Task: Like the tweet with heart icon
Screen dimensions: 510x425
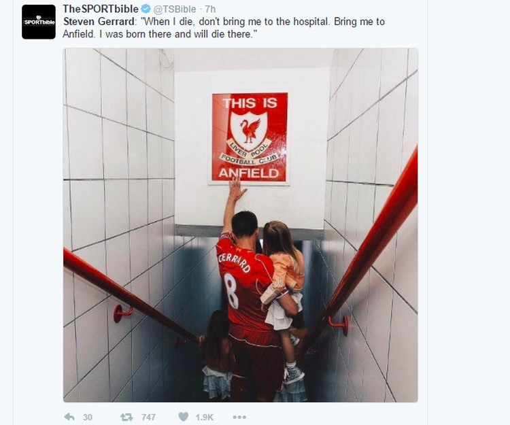Action: (x=184, y=417)
